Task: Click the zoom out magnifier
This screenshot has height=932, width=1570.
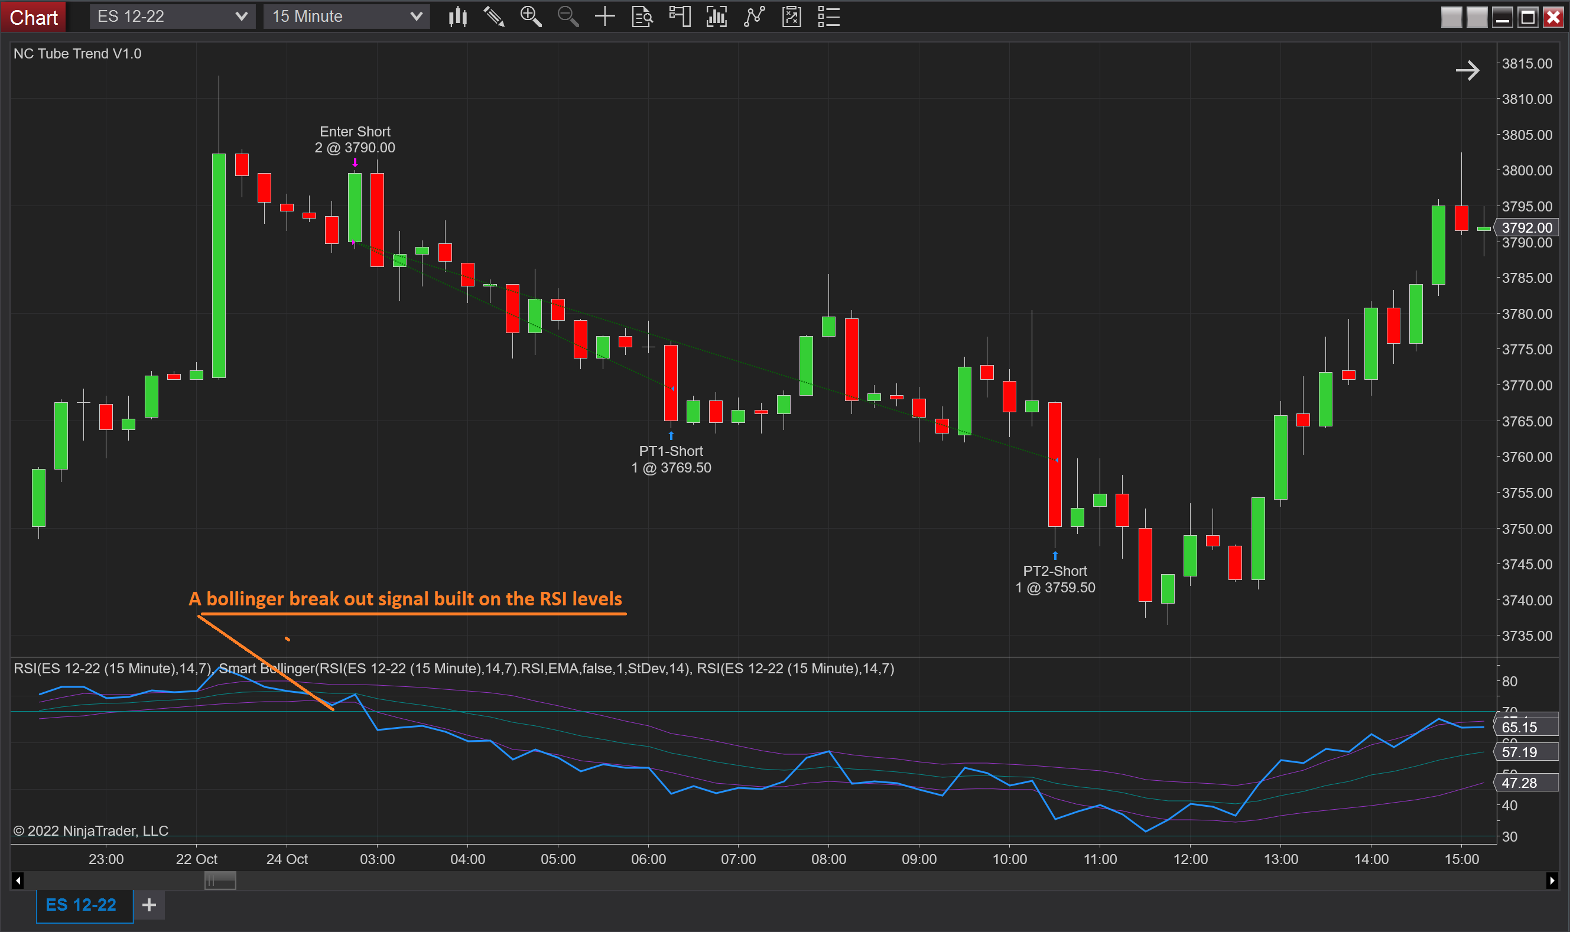Action: tap(568, 17)
